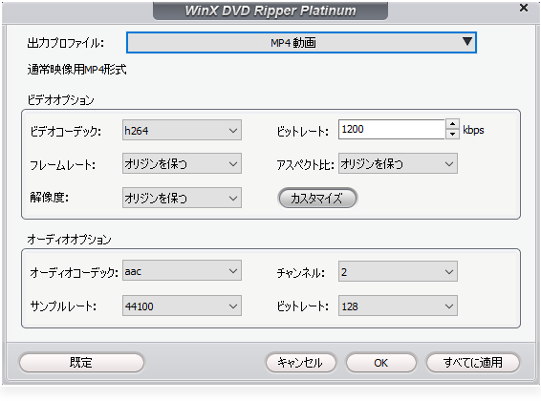Click the video bitrate 1200 input field
The width and height of the screenshot is (541, 401).
point(392,129)
